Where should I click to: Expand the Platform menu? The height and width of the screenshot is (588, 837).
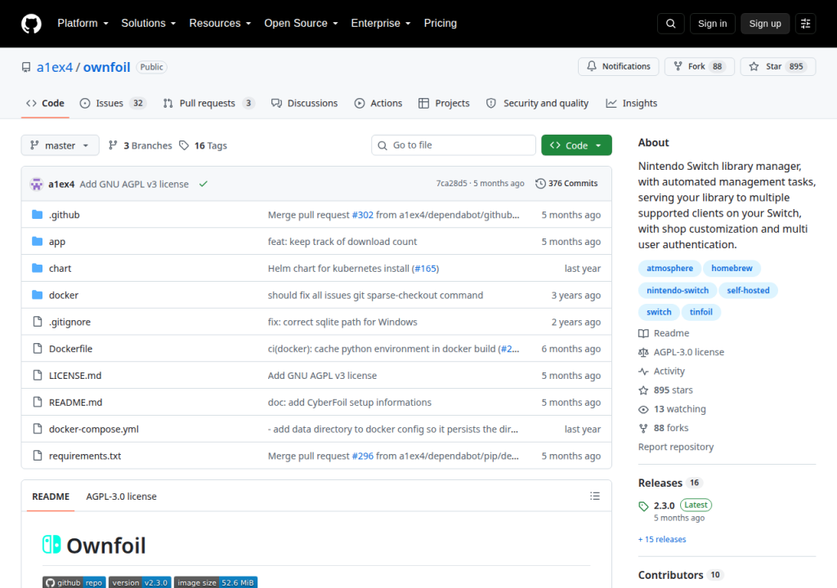83,24
